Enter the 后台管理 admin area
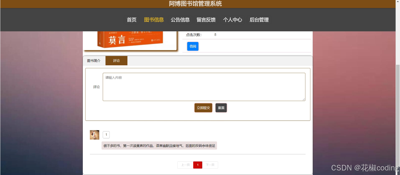 pyautogui.click(x=259, y=20)
